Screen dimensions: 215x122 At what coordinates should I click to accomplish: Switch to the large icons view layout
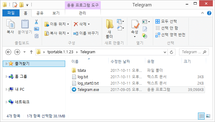click(208, 116)
